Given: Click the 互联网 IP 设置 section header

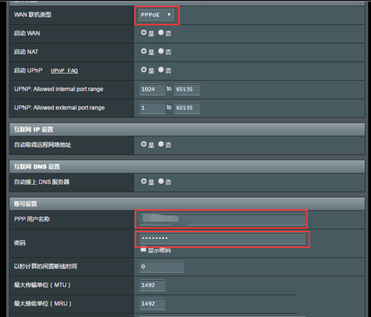Looking at the screenshot, I should tap(187, 129).
